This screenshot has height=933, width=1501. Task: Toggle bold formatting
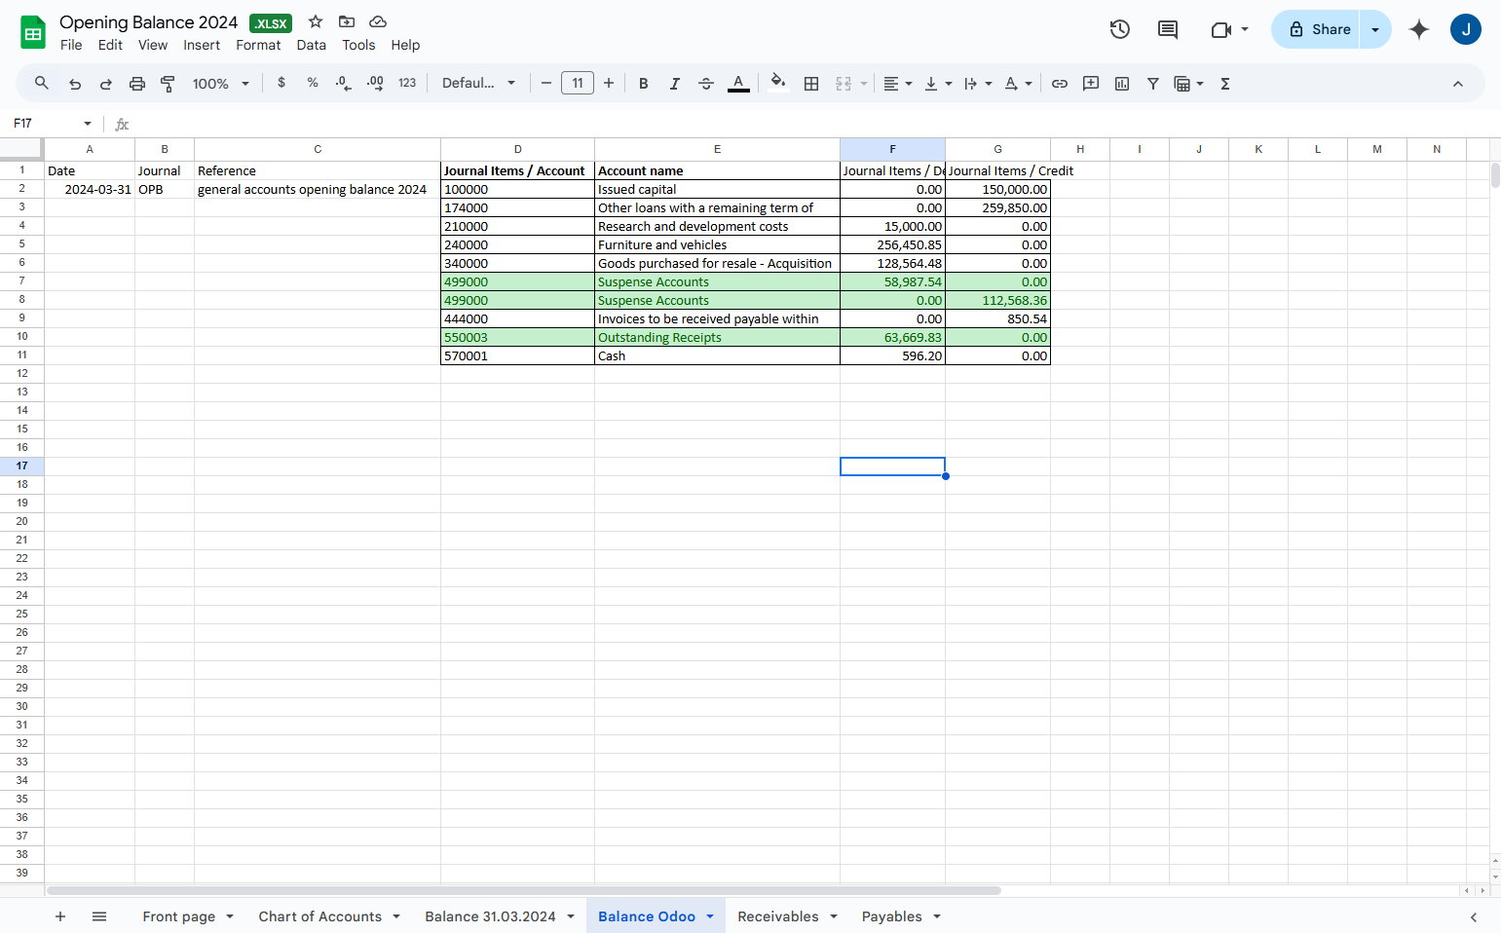[644, 84]
